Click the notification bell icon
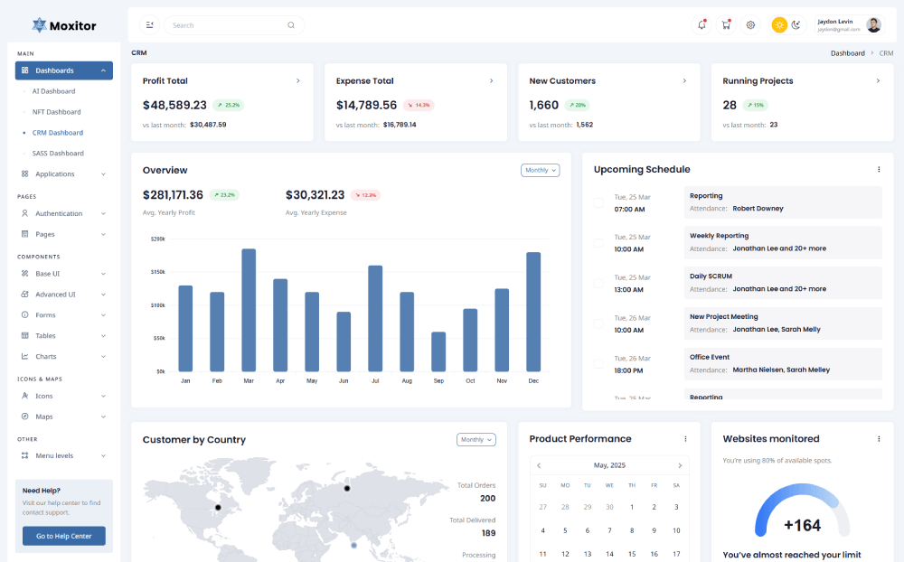This screenshot has height=562, width=904. pos(702,25)
